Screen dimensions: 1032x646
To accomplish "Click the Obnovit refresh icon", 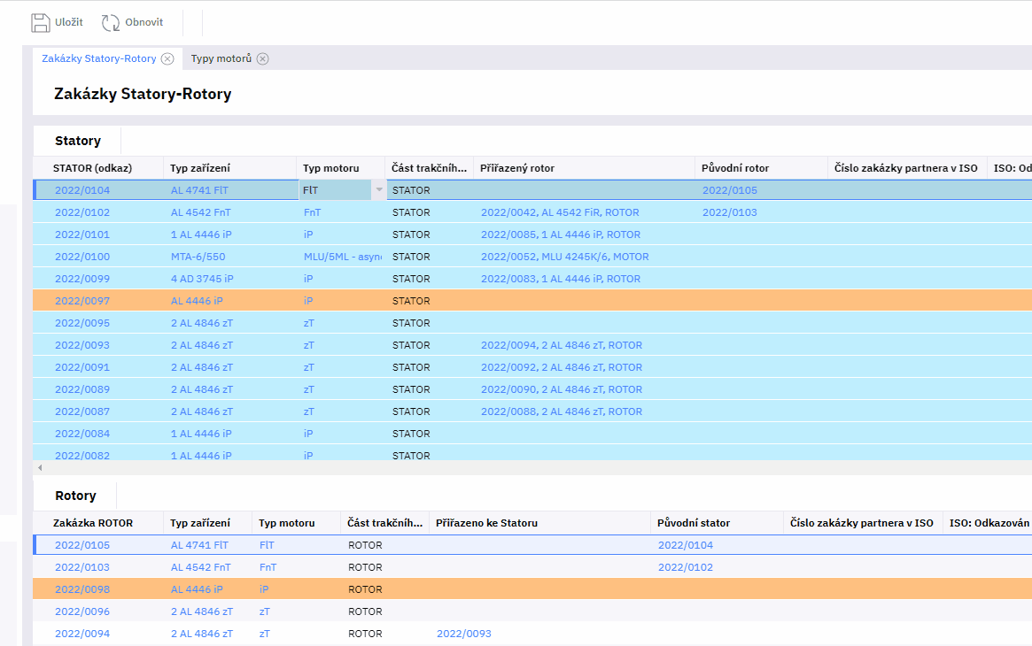I will coord(111,23).
